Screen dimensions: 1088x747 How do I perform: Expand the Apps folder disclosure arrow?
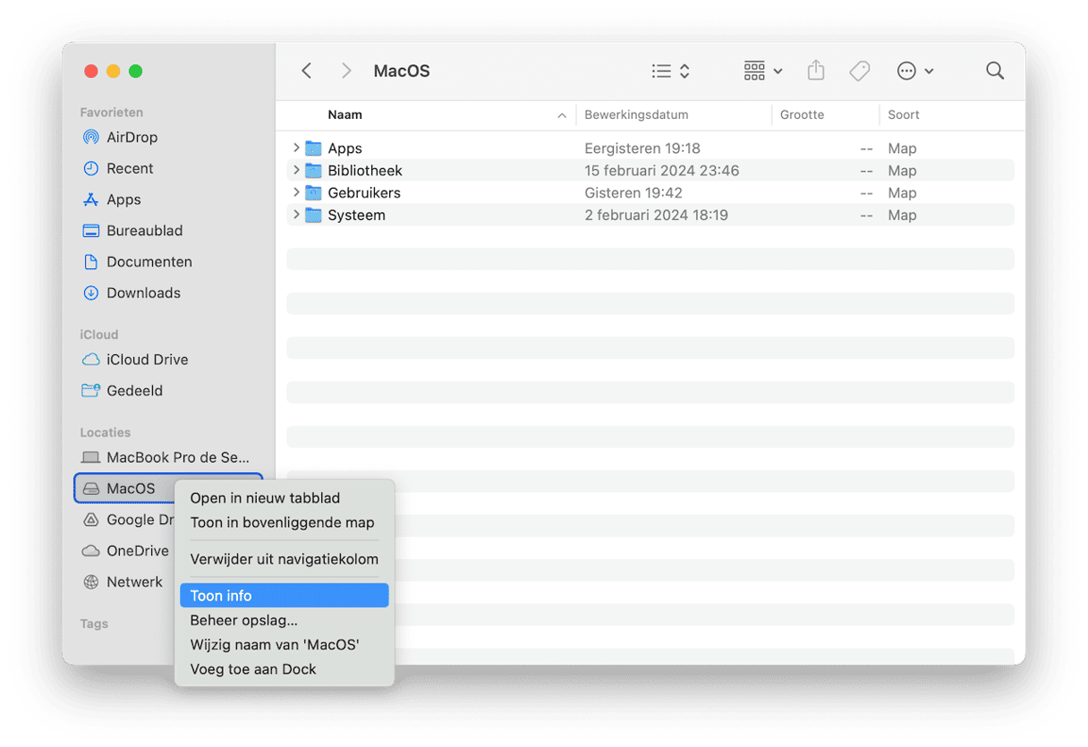point(296,148)
